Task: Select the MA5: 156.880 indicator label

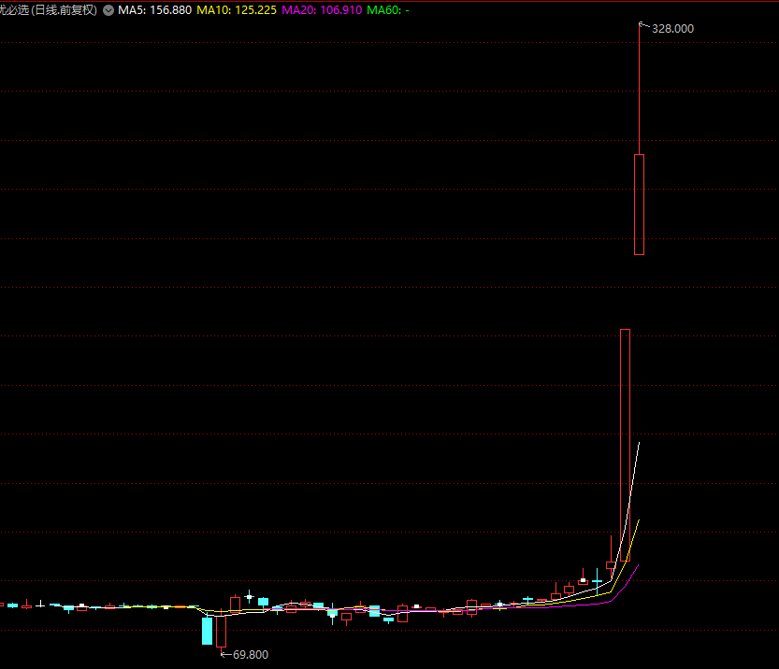Action: [154, 10]
